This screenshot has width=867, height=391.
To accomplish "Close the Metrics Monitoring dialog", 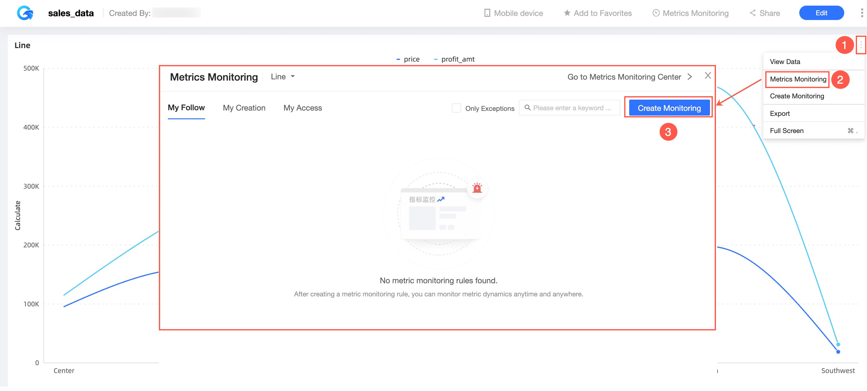I will coord(708,76).
